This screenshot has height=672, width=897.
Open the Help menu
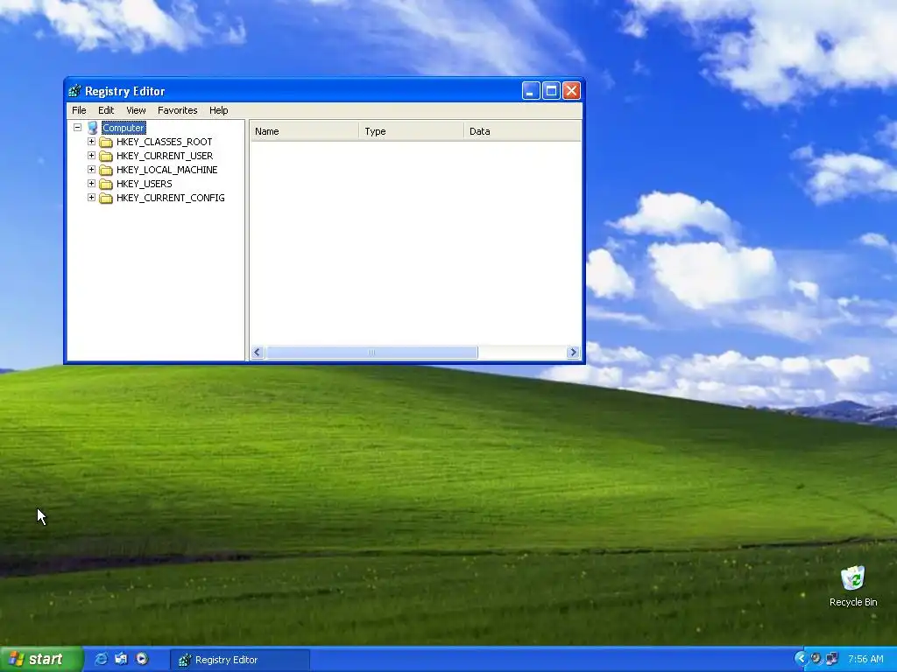pos(218,110)
